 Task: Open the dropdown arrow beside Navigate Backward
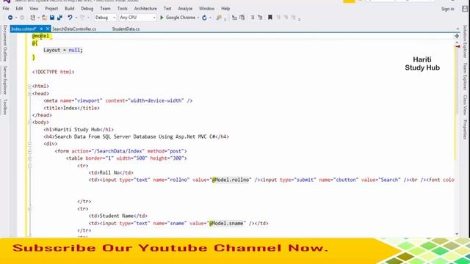click(x=16, y=18)
